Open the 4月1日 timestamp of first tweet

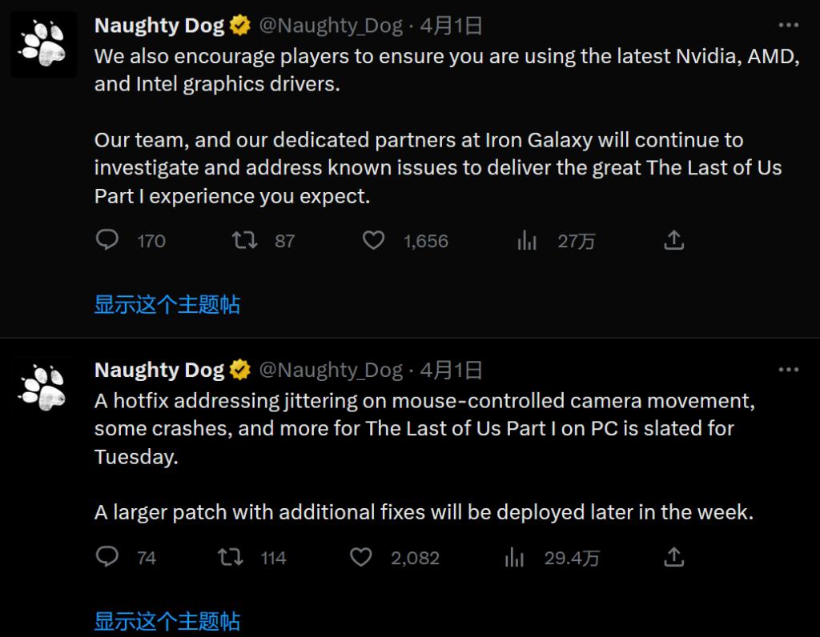(452, 26)
